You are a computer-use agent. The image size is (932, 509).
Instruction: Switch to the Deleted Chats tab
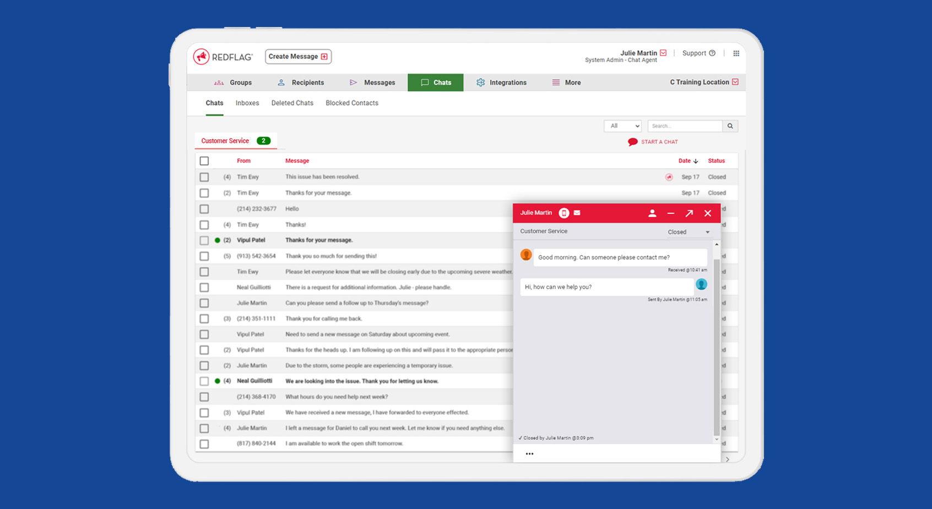[292, 102]
